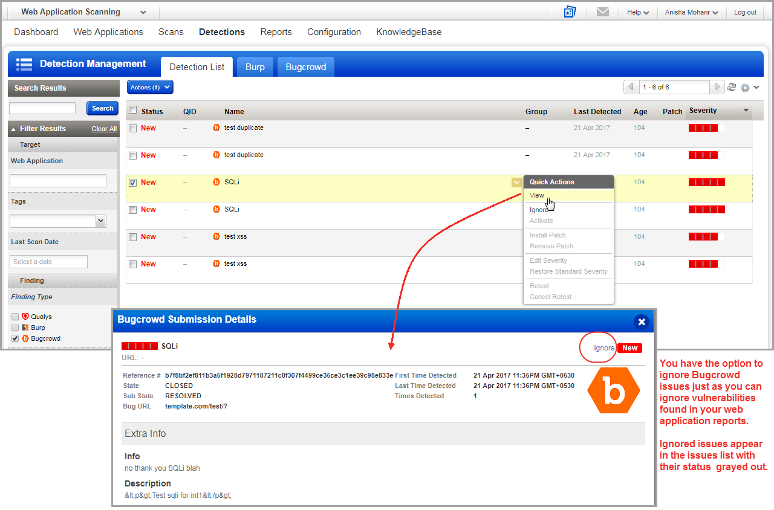Open the Scans menu
The width and height of the screenshot is (774, 510).
pyautogui.click(x=171, y=32)
